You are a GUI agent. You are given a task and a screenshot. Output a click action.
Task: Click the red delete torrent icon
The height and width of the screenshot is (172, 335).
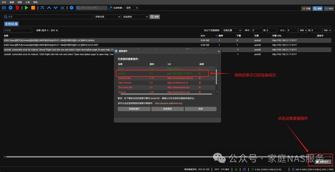[17, 8]
